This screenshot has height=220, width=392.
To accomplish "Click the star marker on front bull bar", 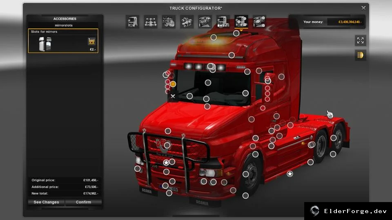I will (166, 163).
